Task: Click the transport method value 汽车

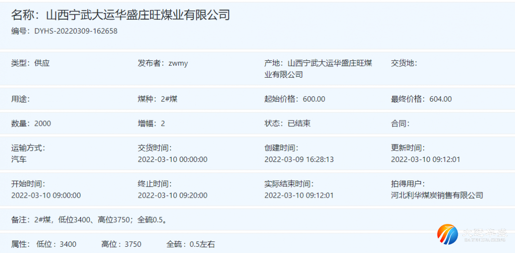Action: (x=19, y=159)
